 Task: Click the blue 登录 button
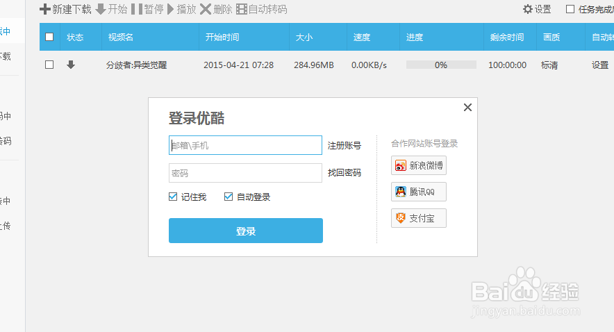(245, 231)
